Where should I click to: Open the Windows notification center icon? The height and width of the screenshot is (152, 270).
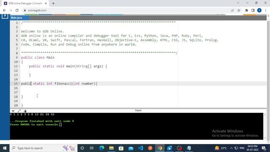pyautogui.click(x=264, y=148)
